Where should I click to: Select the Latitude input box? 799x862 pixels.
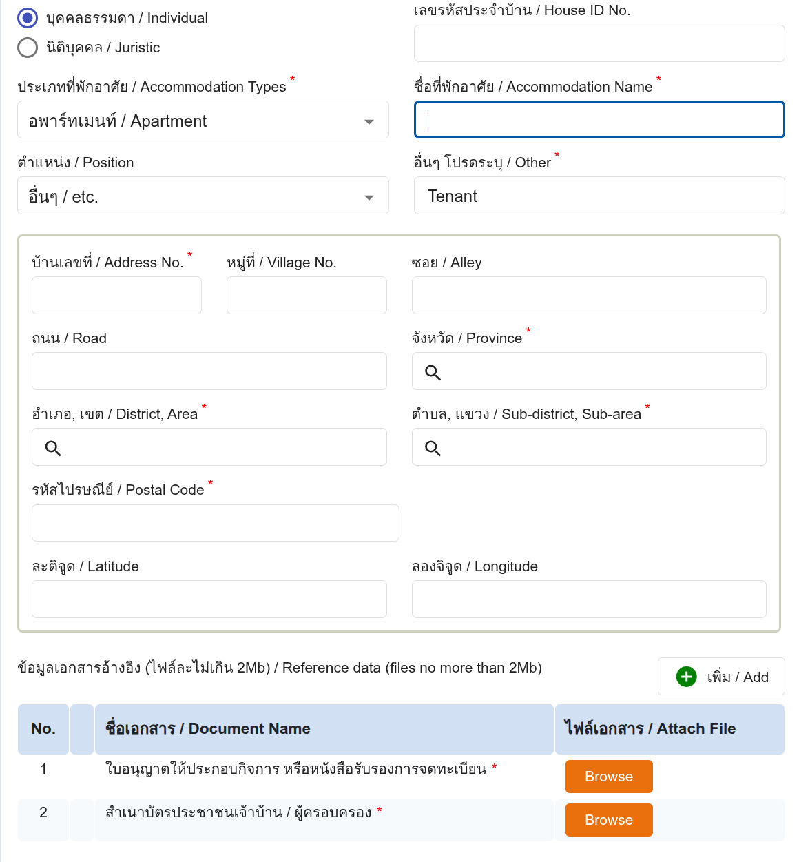209,599
